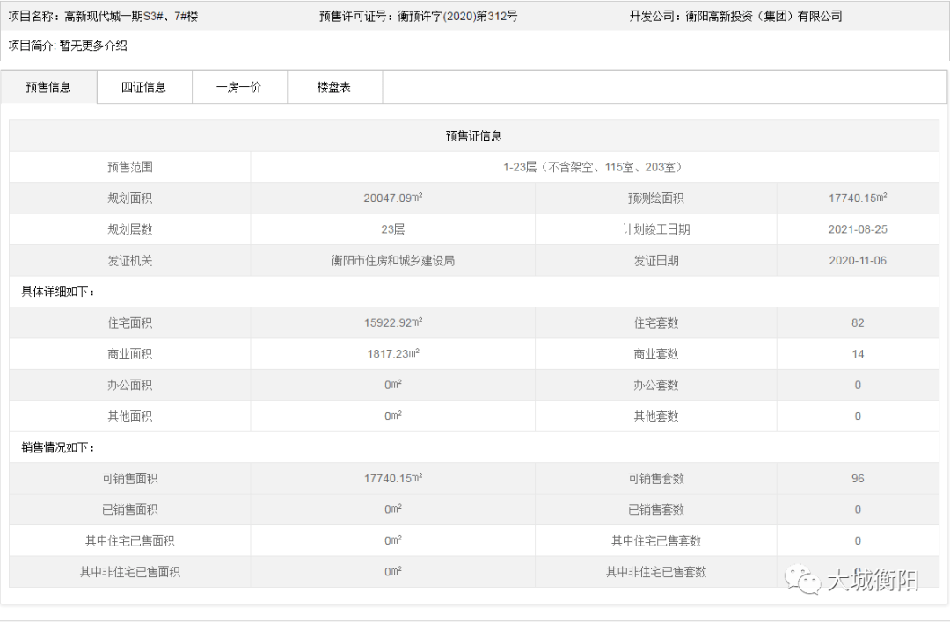Click the active 预售信息 tab

click(x=48, y=86)
